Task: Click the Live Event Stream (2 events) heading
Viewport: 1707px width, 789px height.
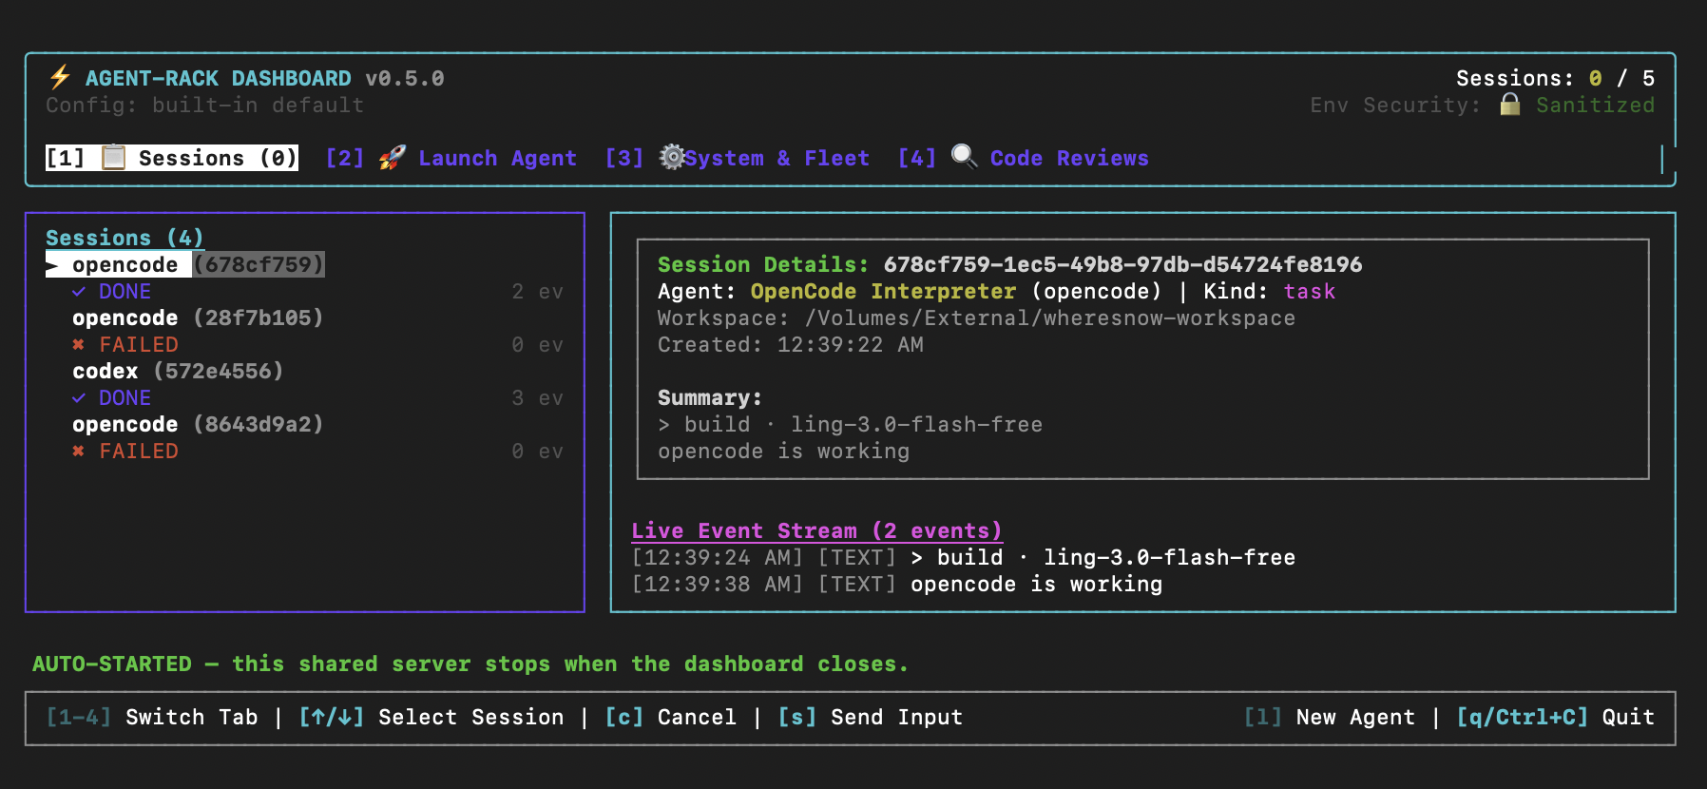Action: pyautogui.click(x=817, y=530)
